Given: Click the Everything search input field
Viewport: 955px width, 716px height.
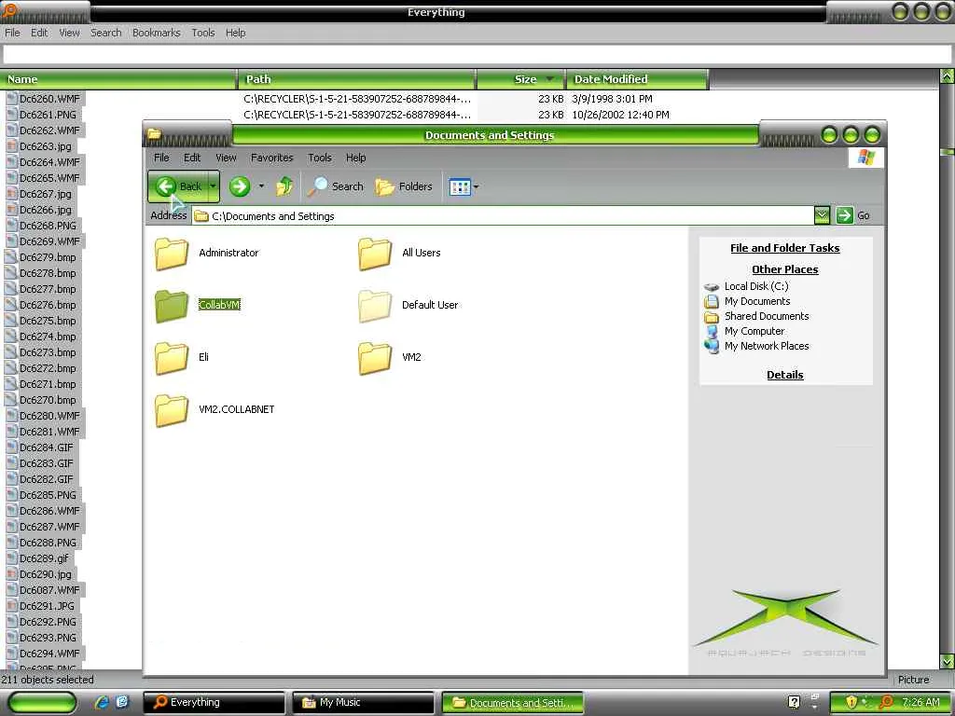Looking at the screenshot, I should tap(477, 54).
